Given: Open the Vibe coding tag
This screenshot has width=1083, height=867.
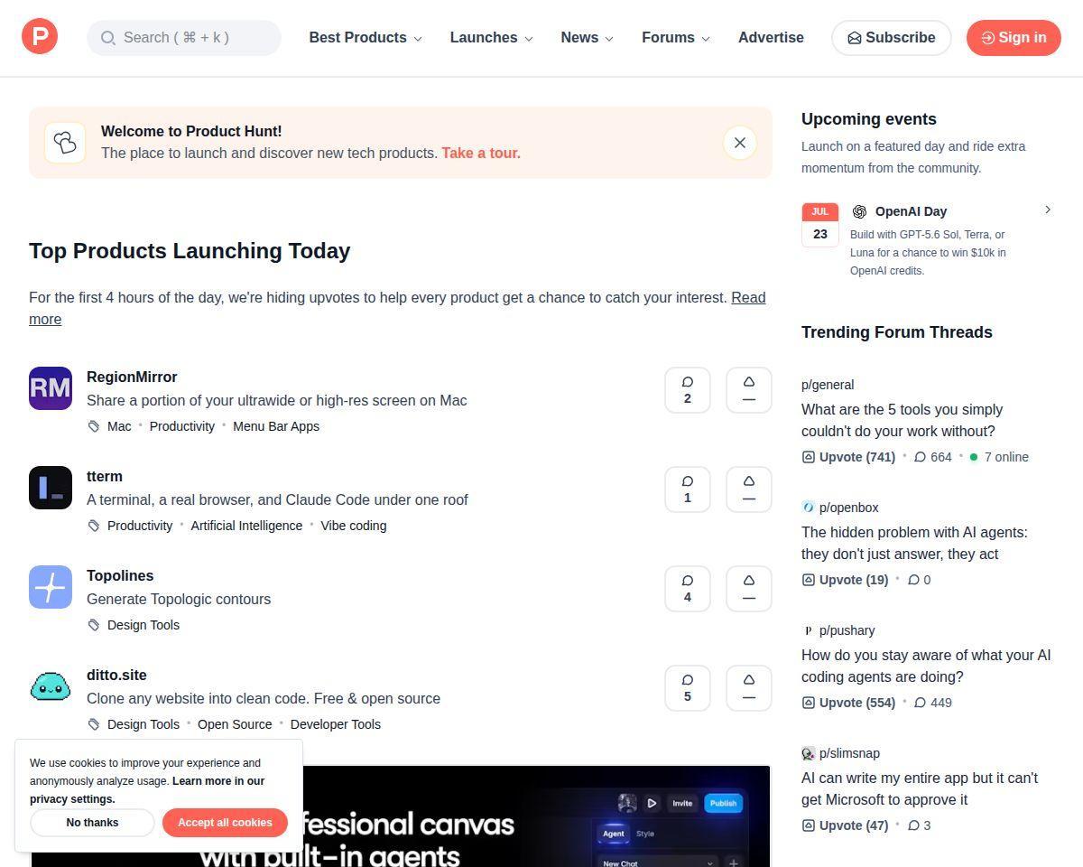Looking at the screenshot, I should [354, 526].
